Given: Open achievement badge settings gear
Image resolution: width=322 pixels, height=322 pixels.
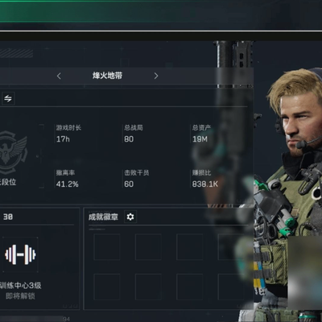Looking at the screenshot, I should coord(130,217).
